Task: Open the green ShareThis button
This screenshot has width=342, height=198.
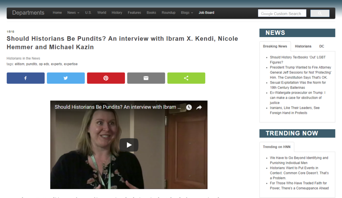Action: pos(186,78)
